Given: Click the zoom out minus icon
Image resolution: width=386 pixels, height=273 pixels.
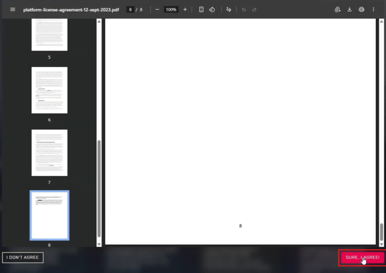Looking at the screenshot, I should [157, 9].
